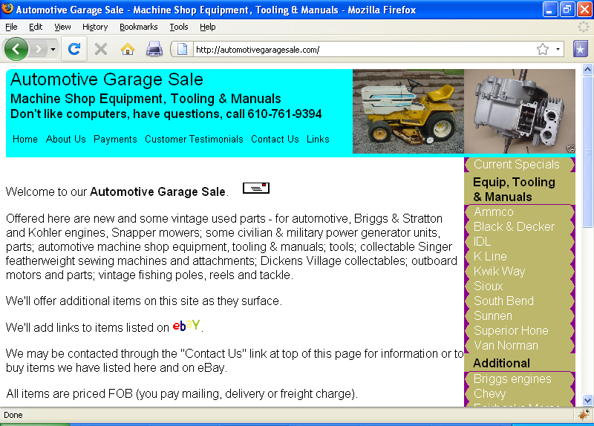Open the Tools menu

pos(179,27)
